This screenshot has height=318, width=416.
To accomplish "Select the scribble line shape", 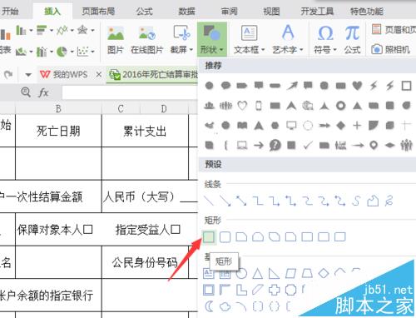I will 389,201.
